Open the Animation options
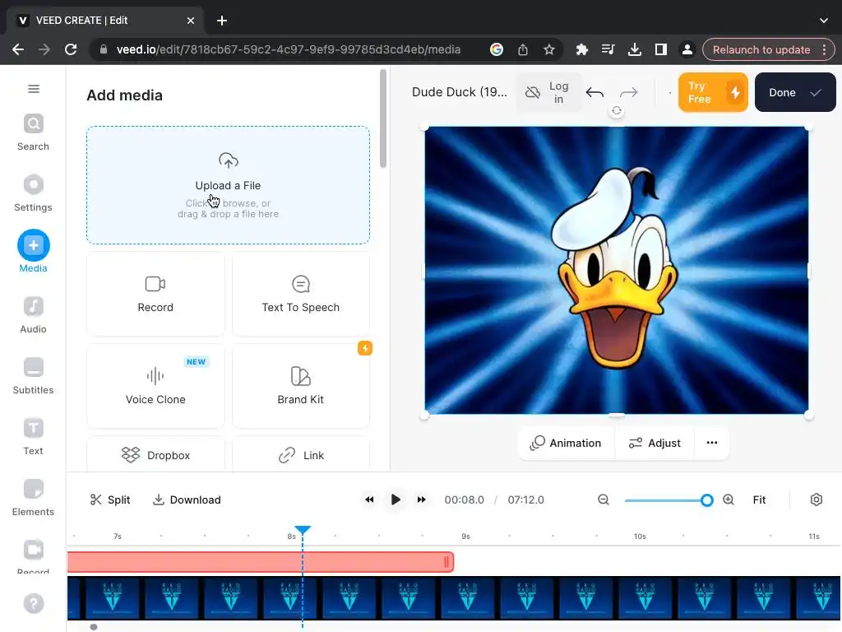 coord(566,443)
